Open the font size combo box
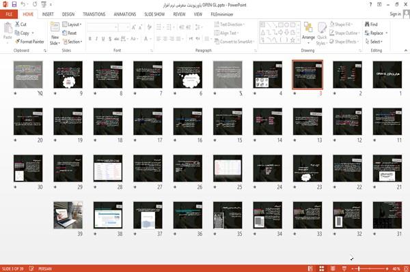Image resolution: width=410 pixels, height=272 pixels. [124, 27]
